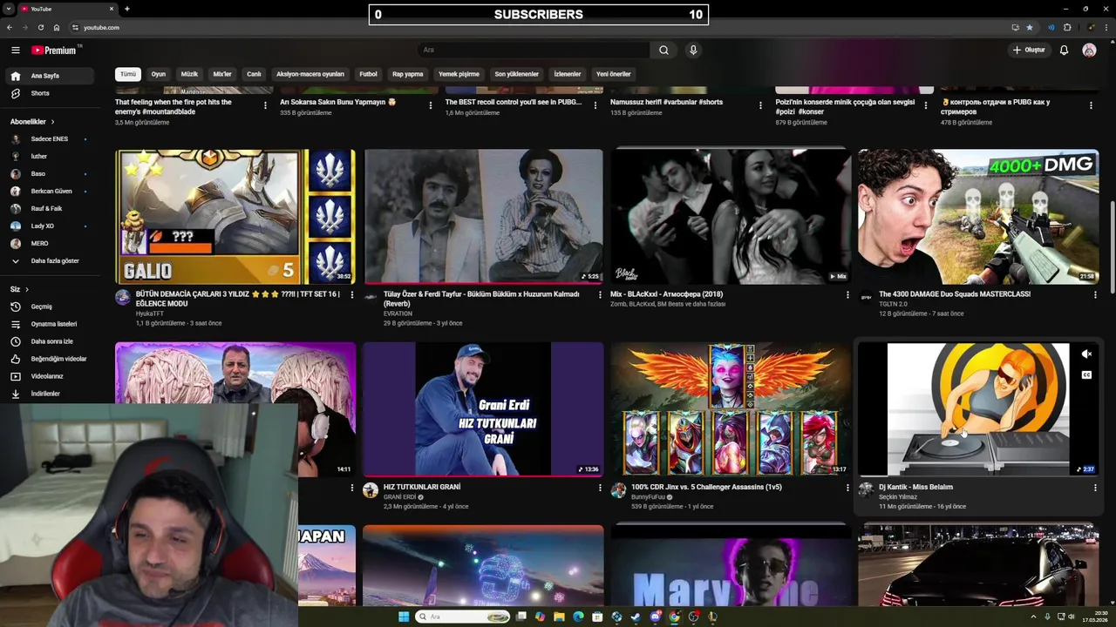Select the Futbol filter chip
The width and height of the screenshot is (1116, 627).
click(x=369, y=74)
